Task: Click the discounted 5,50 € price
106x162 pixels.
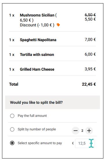Action: tap(90, 19)
